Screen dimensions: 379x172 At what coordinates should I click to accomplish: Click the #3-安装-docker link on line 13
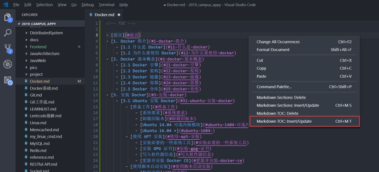coord(168,95)
